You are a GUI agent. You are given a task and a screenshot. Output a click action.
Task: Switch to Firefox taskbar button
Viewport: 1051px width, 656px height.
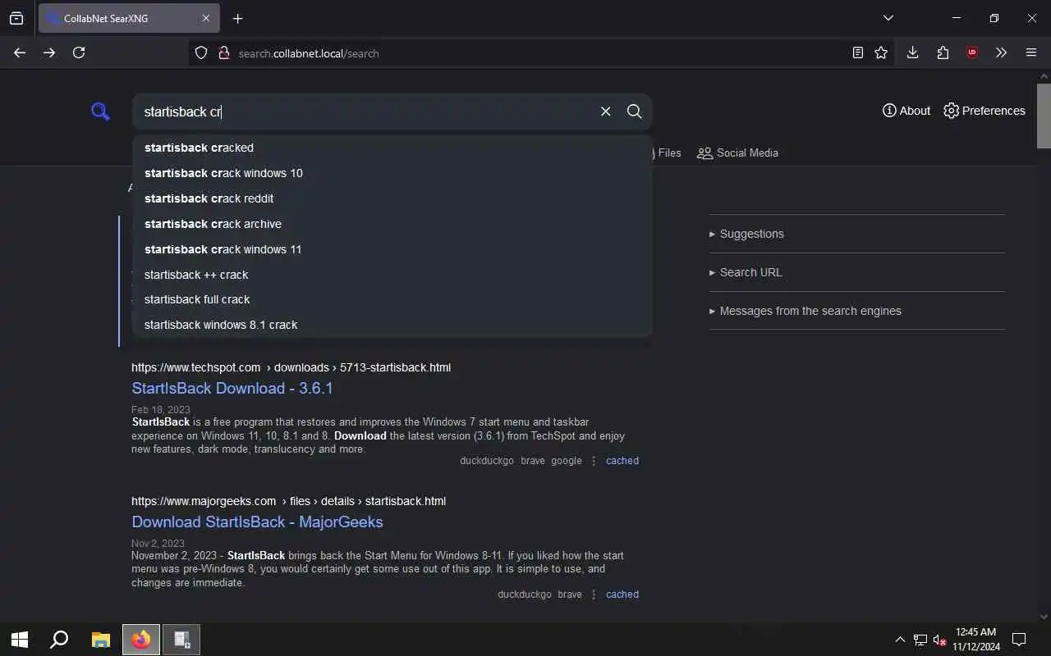(141, 640)
